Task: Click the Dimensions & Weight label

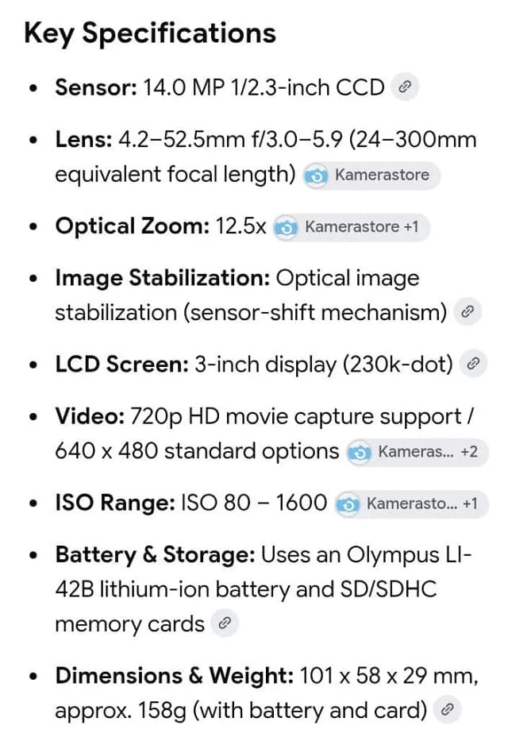Action: [x=175, y=676]
